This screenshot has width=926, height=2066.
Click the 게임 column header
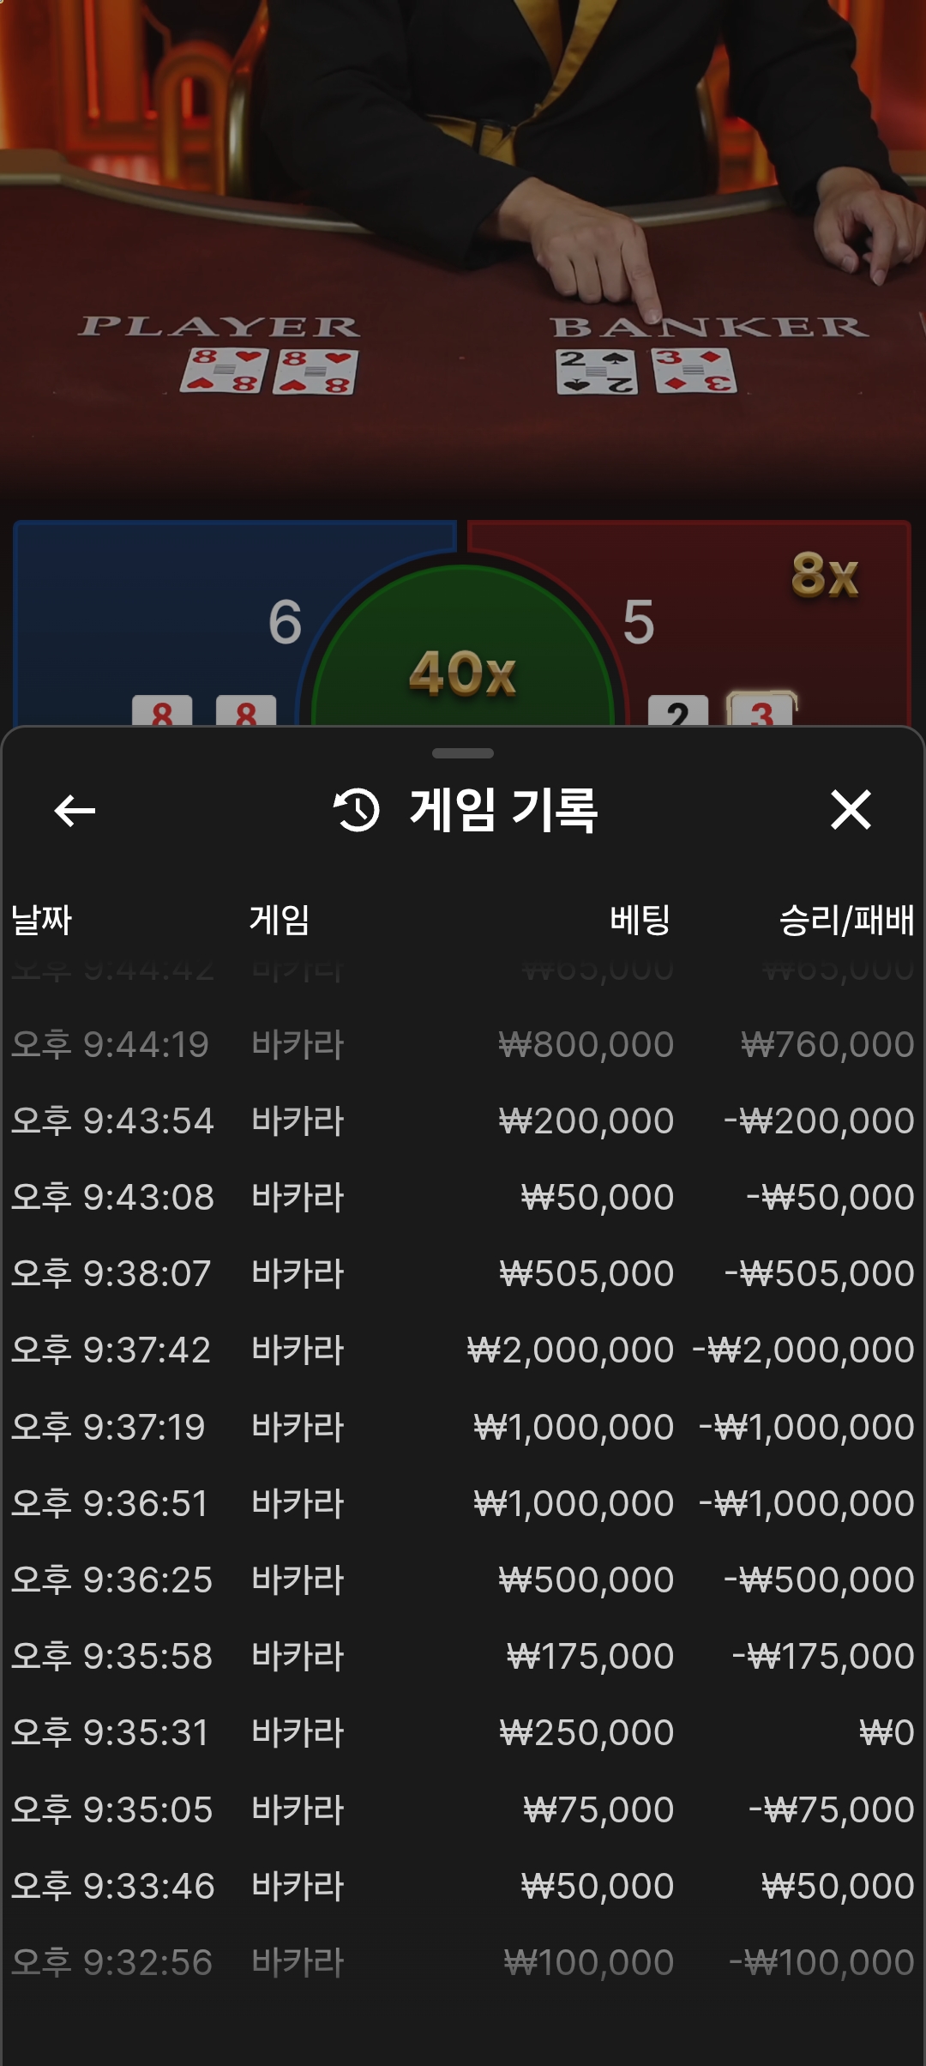(x=280, y=920)
